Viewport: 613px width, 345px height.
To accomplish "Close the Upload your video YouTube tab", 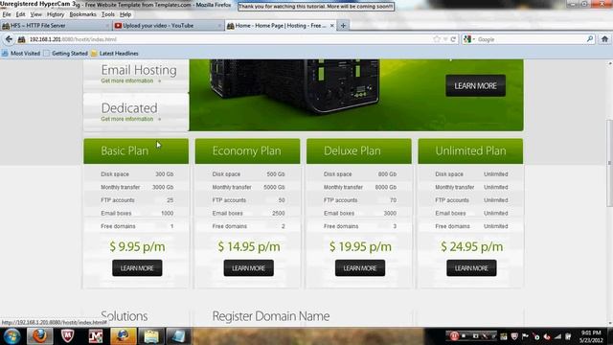I will 219,26.
